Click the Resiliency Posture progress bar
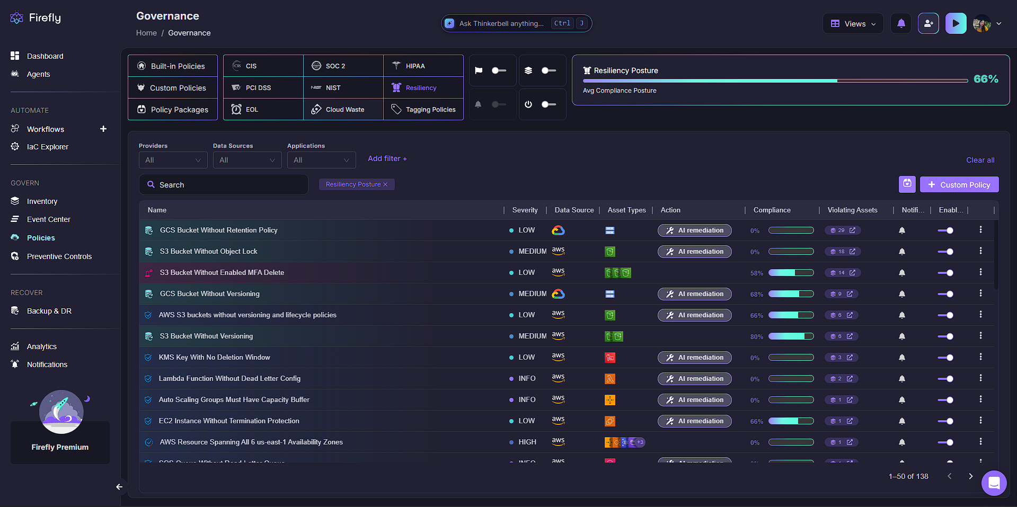Image resolution: width=1017 pixels, height=507 pixels. click(x=775, y=81)
